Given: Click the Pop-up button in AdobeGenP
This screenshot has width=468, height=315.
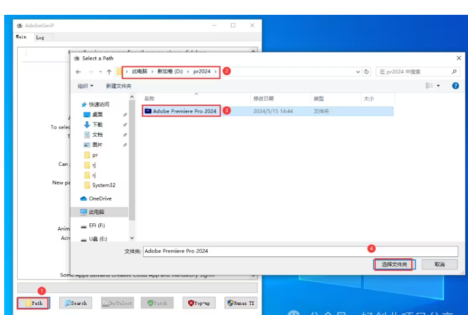Looking at the screenshot, I should (x=199, y=303).
